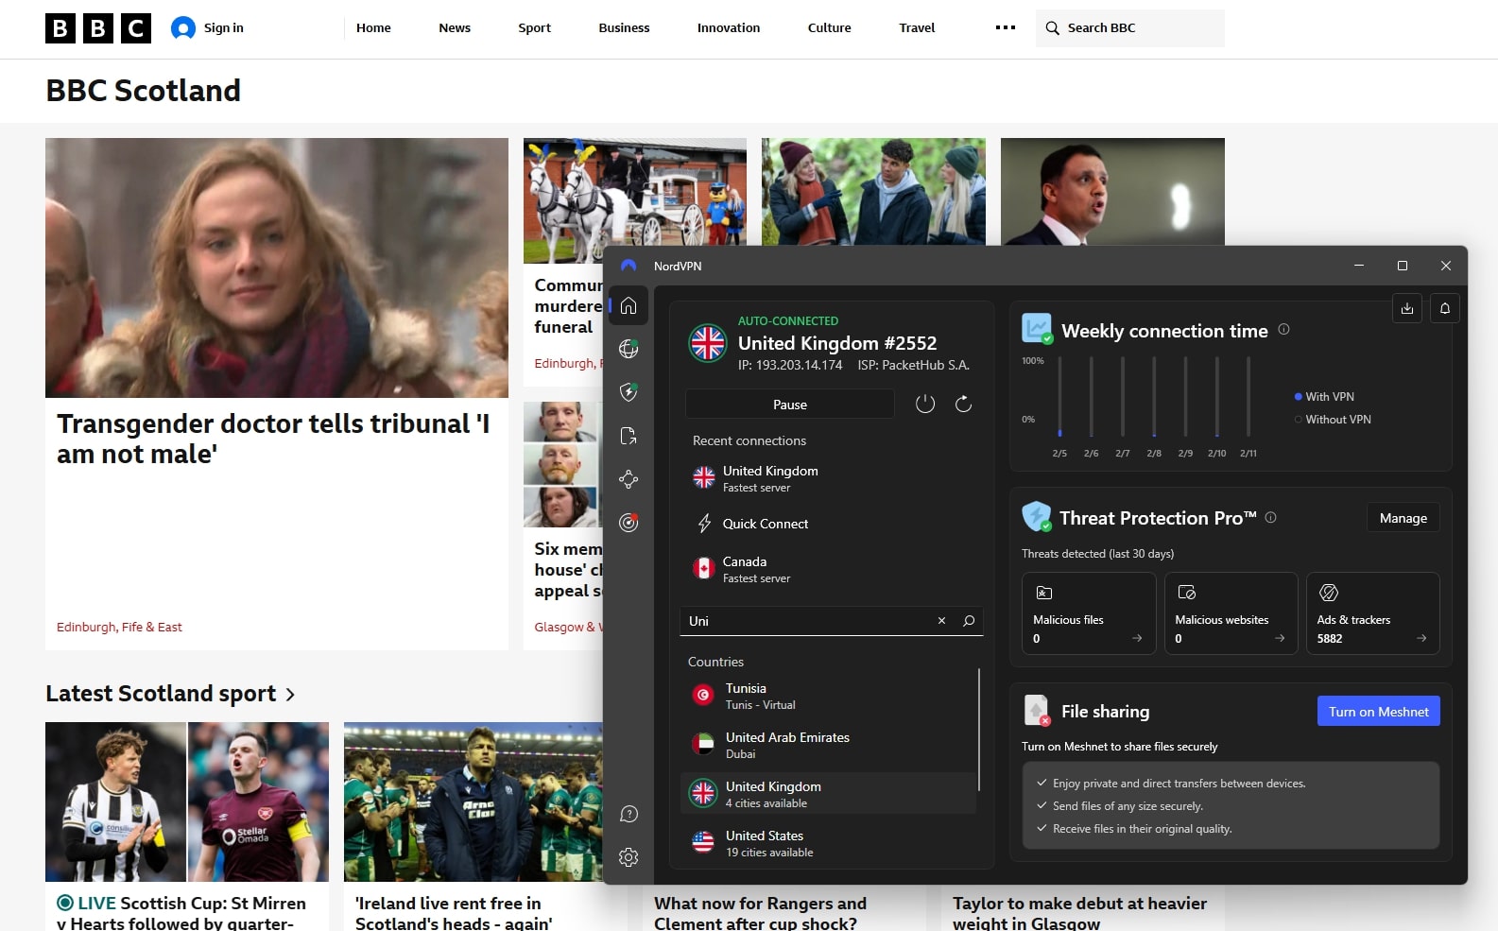Click the BBC logo

point(98,28)
